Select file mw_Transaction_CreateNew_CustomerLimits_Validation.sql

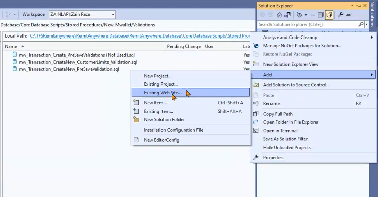click(x=78, y=62)
